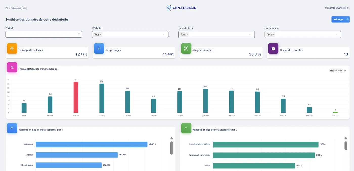
Task: Click the 17h-18h bar valued 25.8
Action: pyautogui.click(x=257, y=102)
